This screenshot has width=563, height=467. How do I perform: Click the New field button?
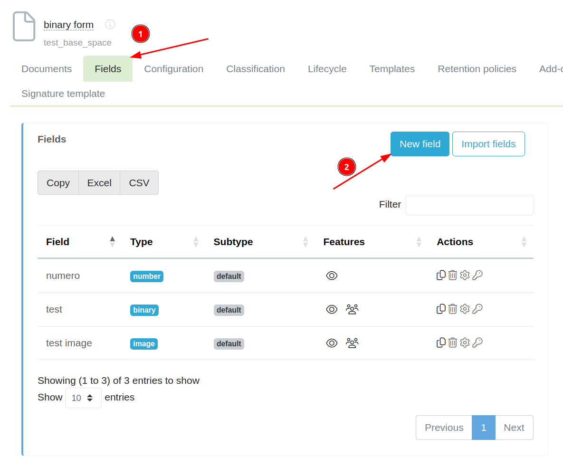[x=420, y=144]
